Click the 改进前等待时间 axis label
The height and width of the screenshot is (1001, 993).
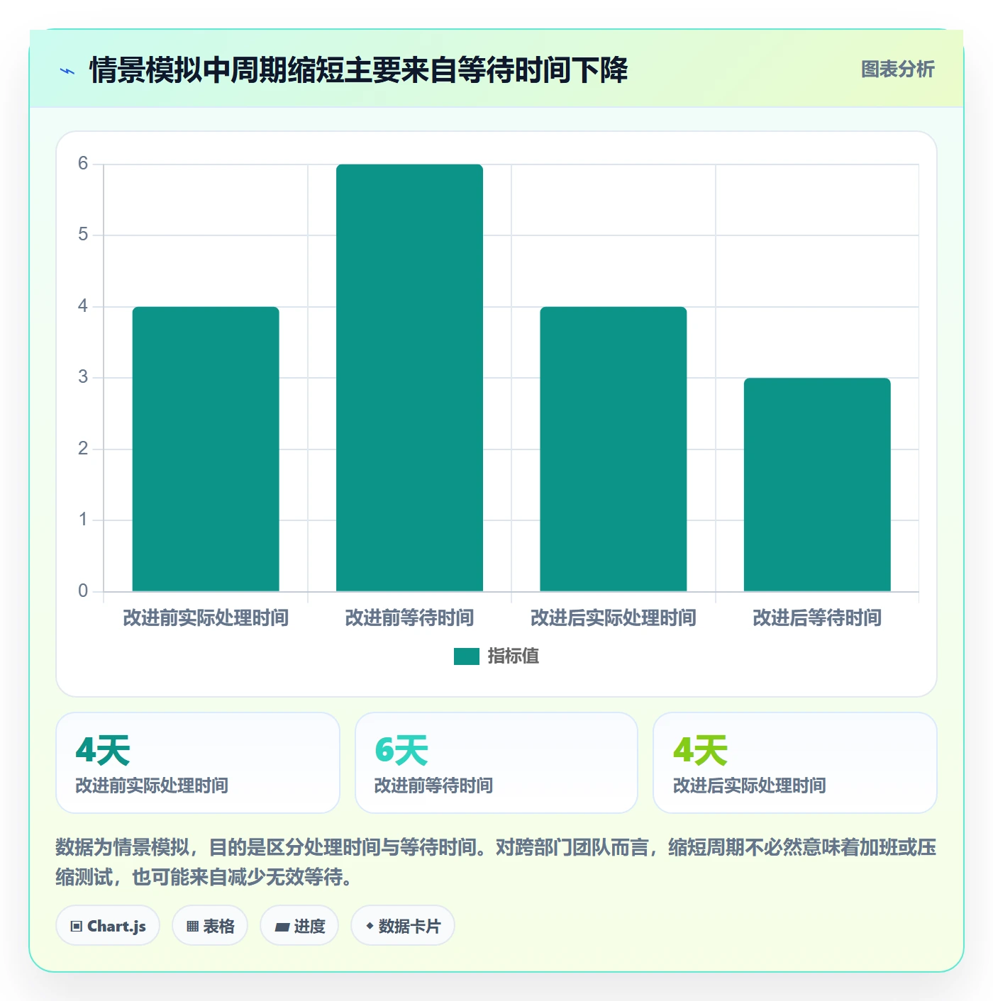tap(409, 617)
